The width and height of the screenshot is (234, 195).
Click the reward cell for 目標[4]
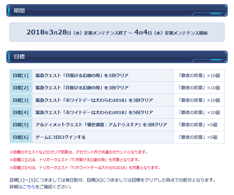[199, 112]
